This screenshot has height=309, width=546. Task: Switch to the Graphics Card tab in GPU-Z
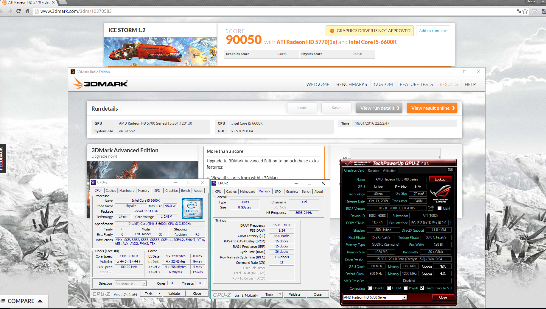(x=354, y=170)
